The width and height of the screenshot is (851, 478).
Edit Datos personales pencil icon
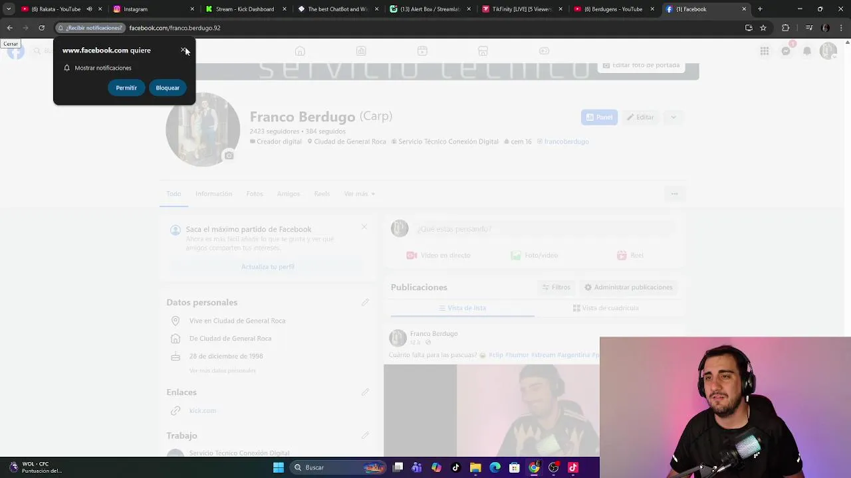click(365, 303)
